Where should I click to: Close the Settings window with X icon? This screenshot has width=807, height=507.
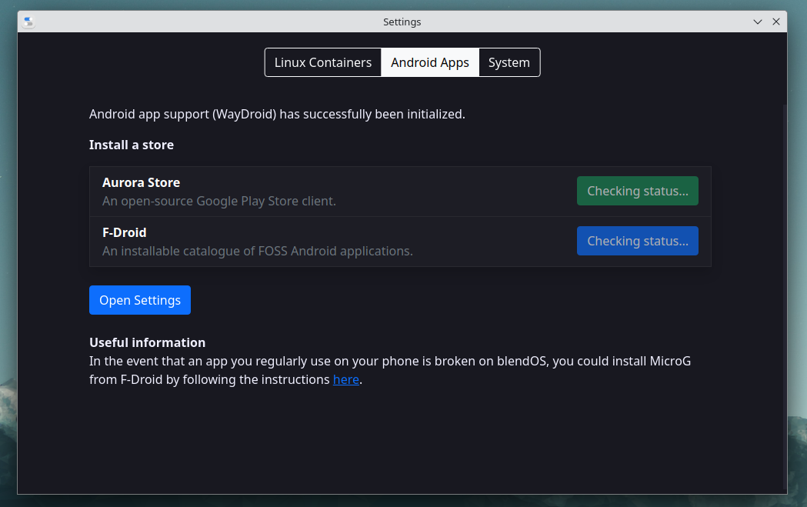click(x=776, y=22)
